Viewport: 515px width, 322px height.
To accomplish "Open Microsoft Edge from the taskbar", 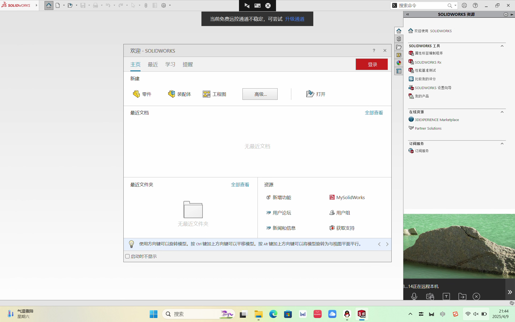I will click(273, 314).
